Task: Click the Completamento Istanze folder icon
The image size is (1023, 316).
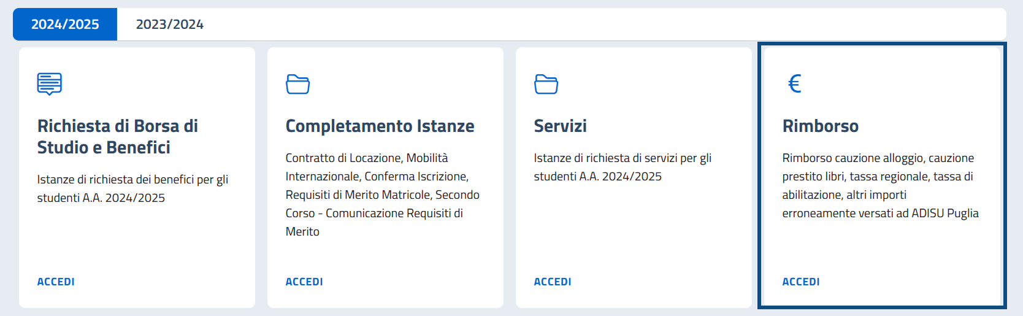Action: (x=298, y=84)
